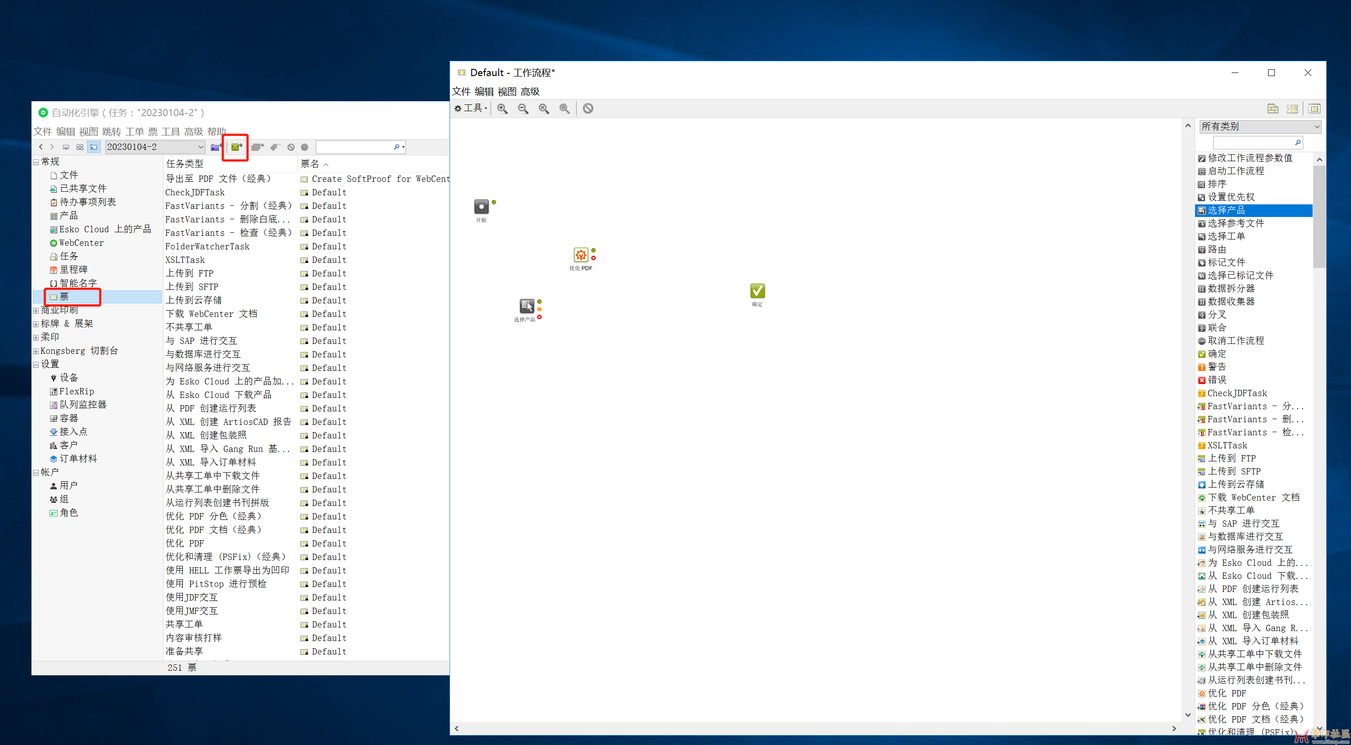The height and width of the screenshot is (745, 1351).
Task: Collapse the 设置 tree node
Action: pos(36,365)
